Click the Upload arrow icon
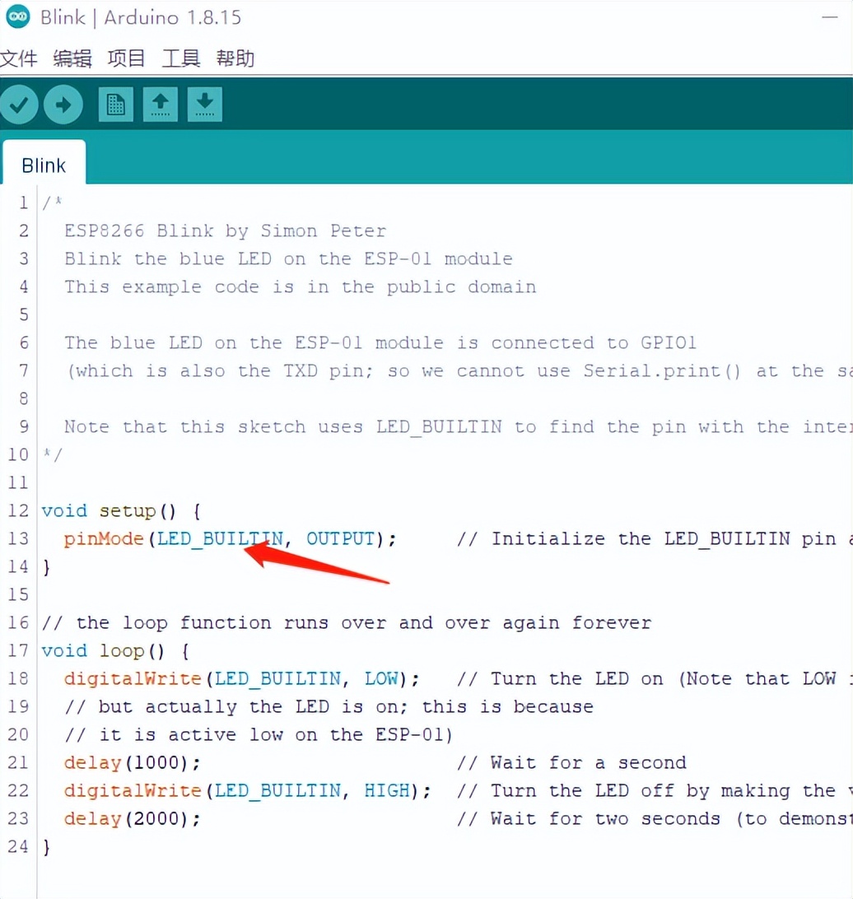This screenshot has height=899, width=853. point(63,104)
